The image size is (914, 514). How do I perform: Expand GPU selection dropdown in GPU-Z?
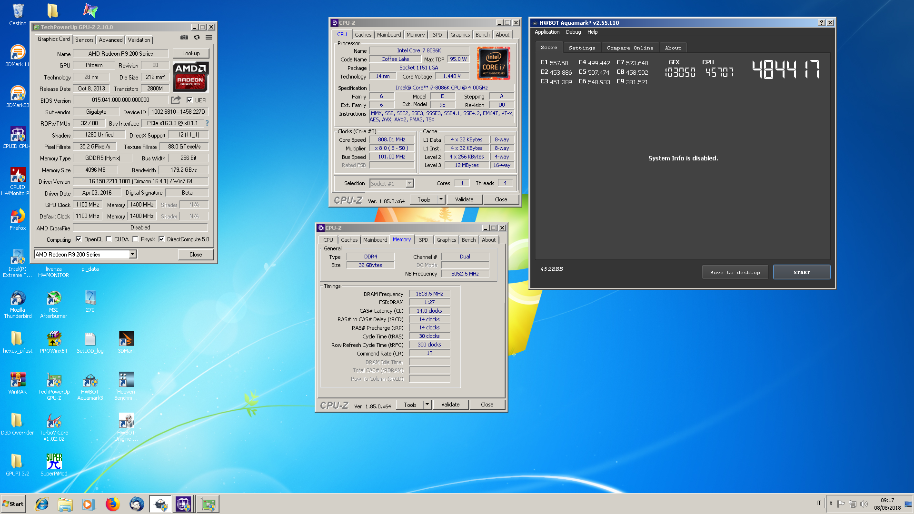[133, 255]
